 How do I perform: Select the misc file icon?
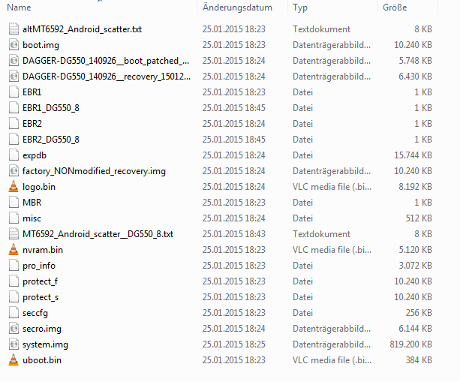[x=14, y=218]
